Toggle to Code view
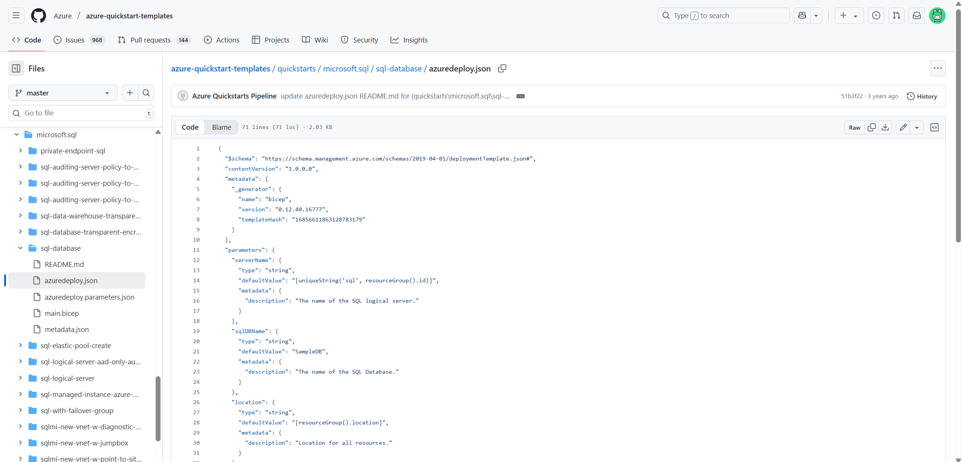Image resolution: width=962 pixels, height=462 pixels. [190, 127]
